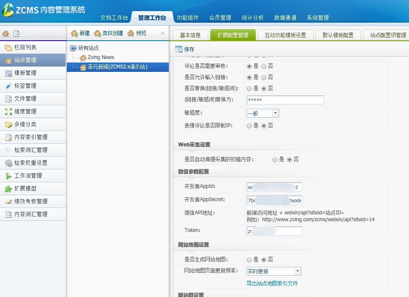The image size is (409, 297).
Task: Click the document icon beside home icon
Action: (16, 33)
